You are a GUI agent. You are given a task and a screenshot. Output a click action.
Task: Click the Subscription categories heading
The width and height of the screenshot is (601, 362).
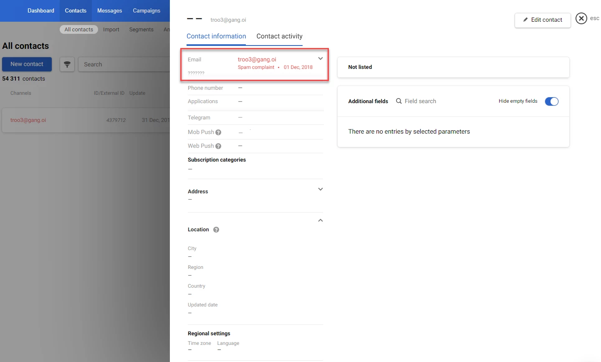[x=217, y=160]
